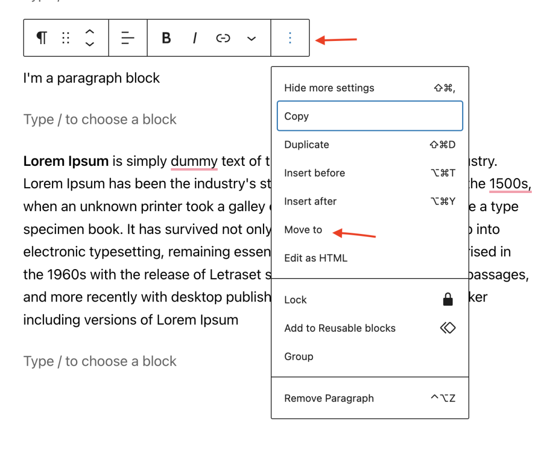Select Copy from the options menu
This screenshot has height=453, width=544.
(x=296, y=116)
